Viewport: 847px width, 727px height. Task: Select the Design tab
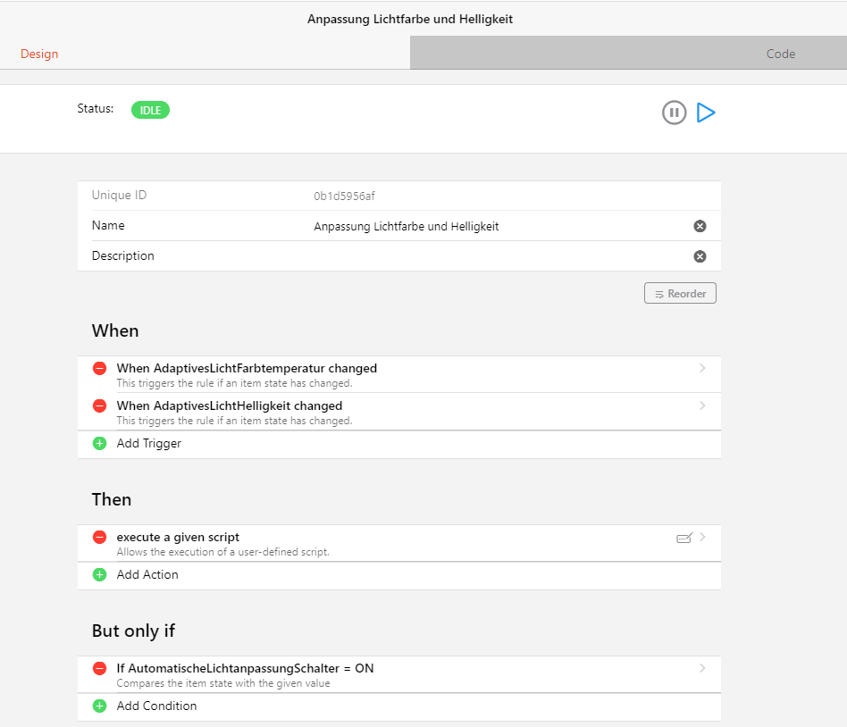point(39,54)
